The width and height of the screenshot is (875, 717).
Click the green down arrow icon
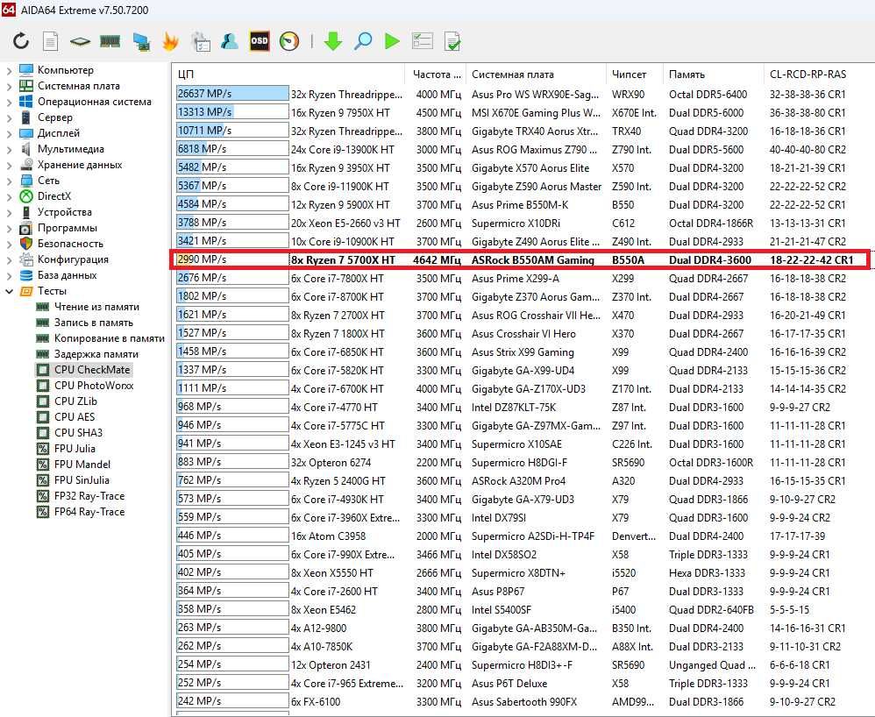[333, 40]
